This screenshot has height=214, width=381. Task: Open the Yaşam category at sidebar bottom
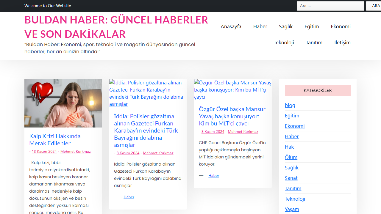pyautogui.click(x=292, y=209)
